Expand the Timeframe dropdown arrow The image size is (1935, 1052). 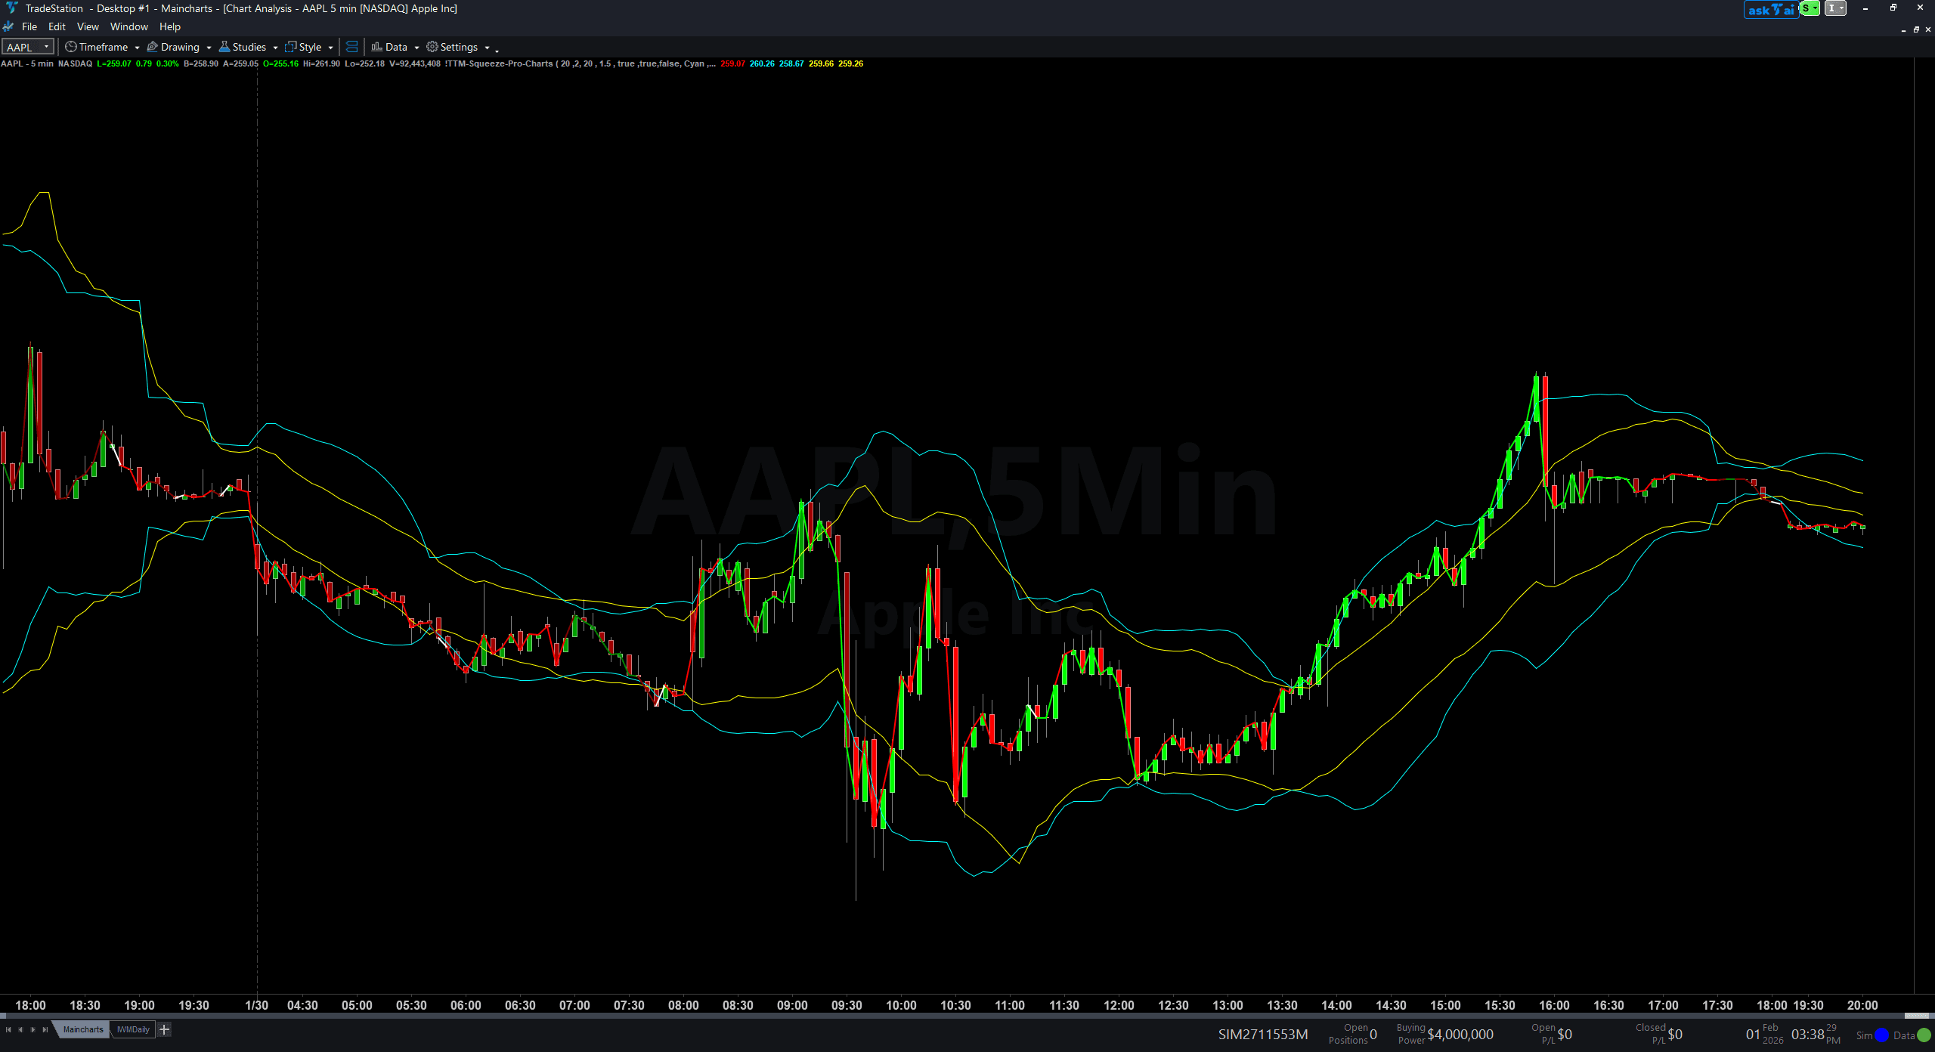pos(137,46)
